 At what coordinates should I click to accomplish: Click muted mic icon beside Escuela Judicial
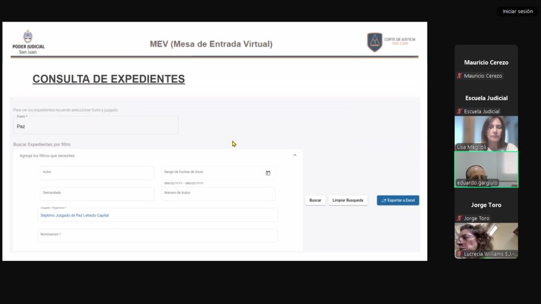460,111
